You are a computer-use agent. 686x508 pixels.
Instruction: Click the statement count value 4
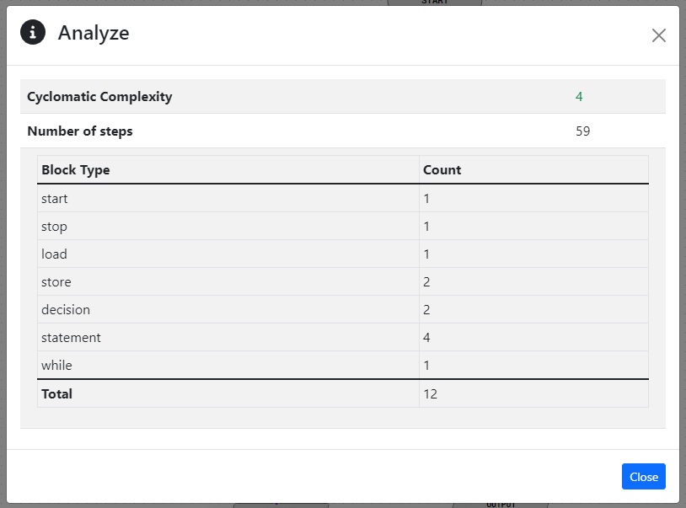click(426, 337)
